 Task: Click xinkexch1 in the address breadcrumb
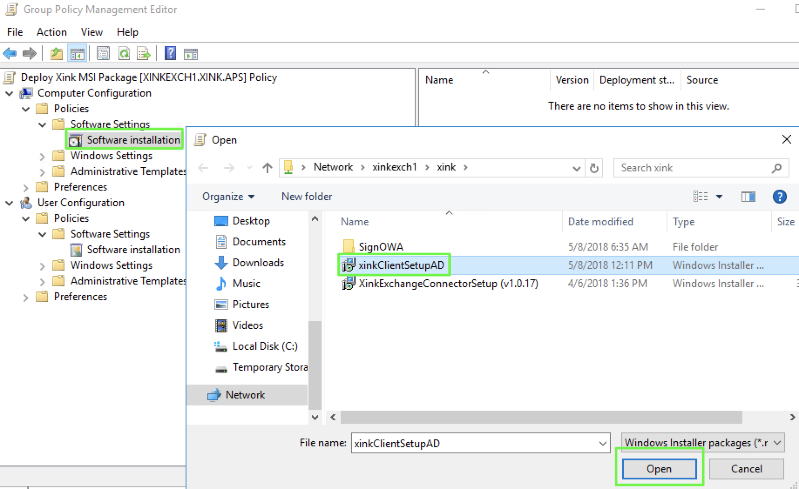click(x=394, y=167)
